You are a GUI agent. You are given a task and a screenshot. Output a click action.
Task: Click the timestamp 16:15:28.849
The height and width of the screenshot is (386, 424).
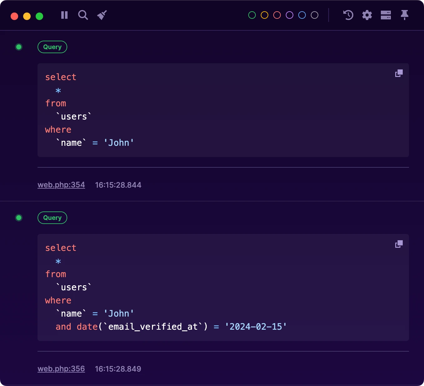coord(118,369)
